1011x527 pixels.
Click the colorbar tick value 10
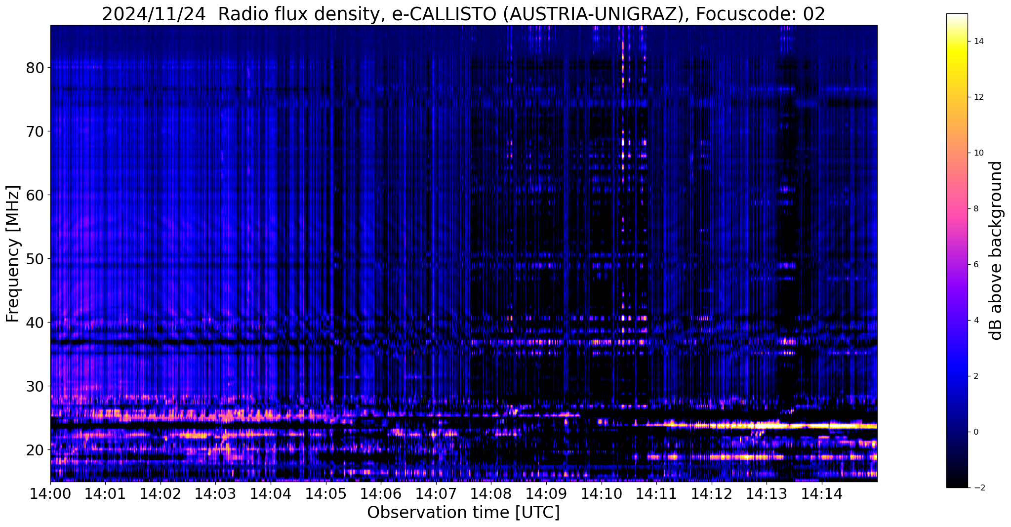(977, 153)
